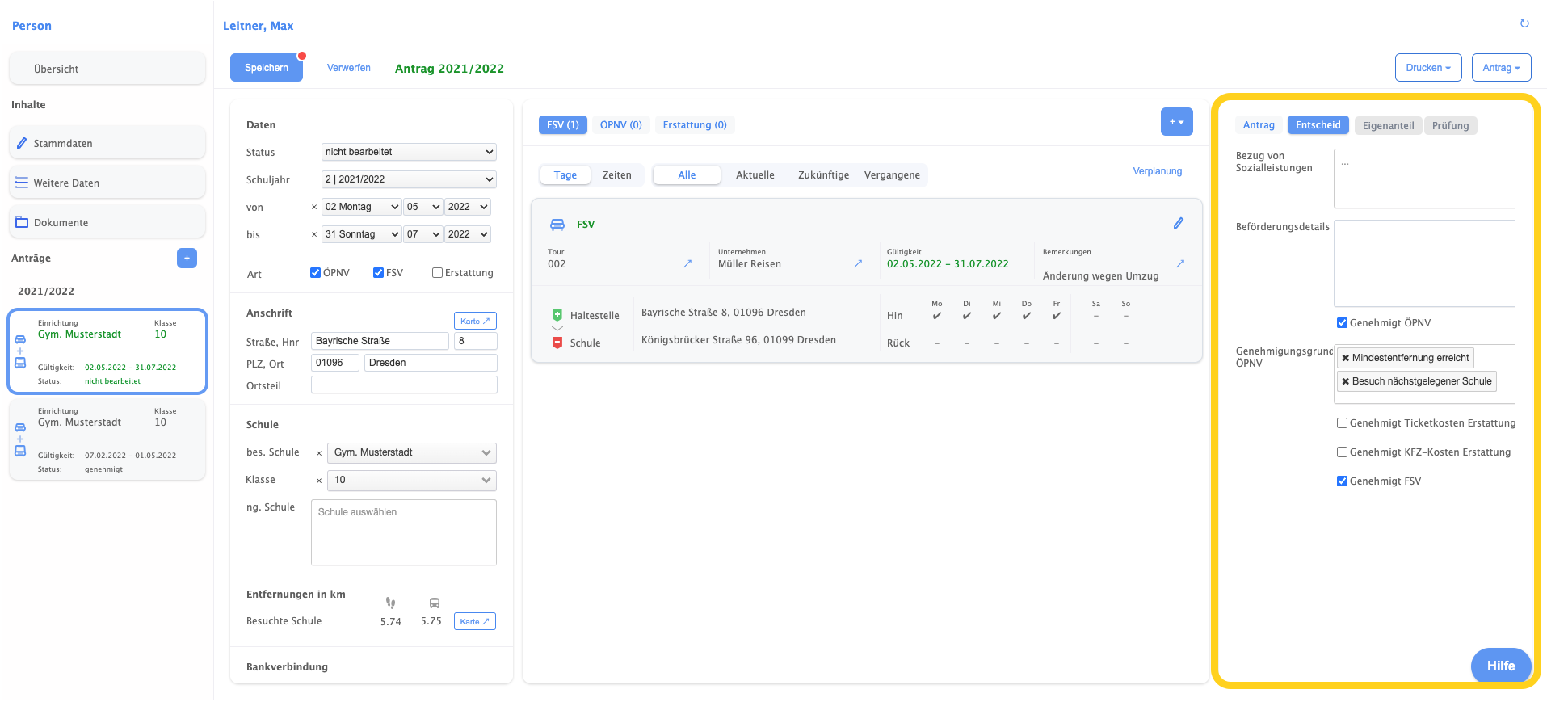Click the Ortsteil input field

click(404, 385)
